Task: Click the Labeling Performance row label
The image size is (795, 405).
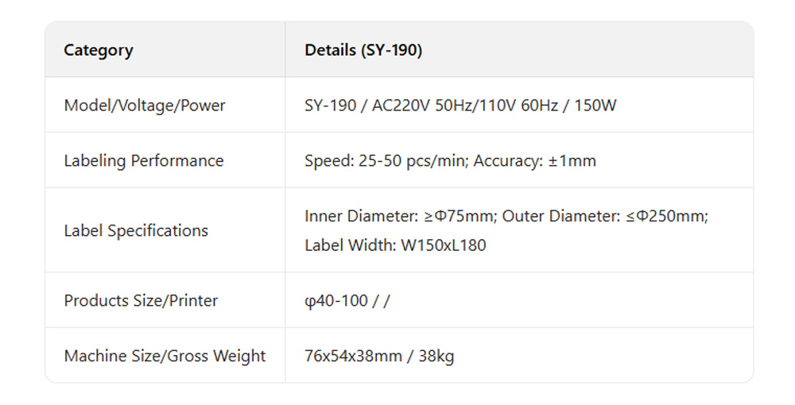Action: (x=144, y=160)
